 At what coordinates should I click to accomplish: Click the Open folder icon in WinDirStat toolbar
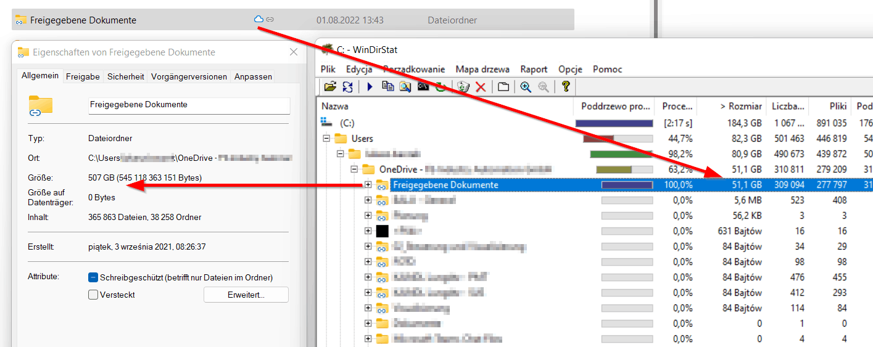[330, 87]
